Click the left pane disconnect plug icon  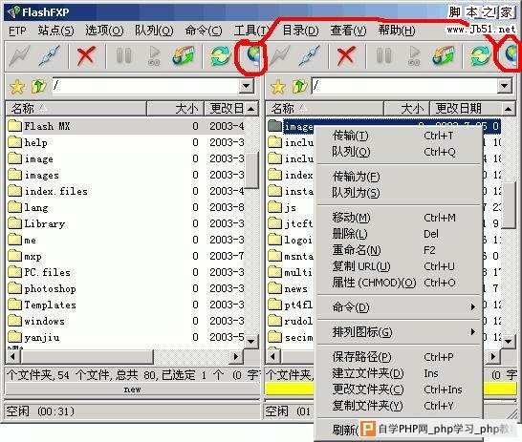tap(50, 55)
